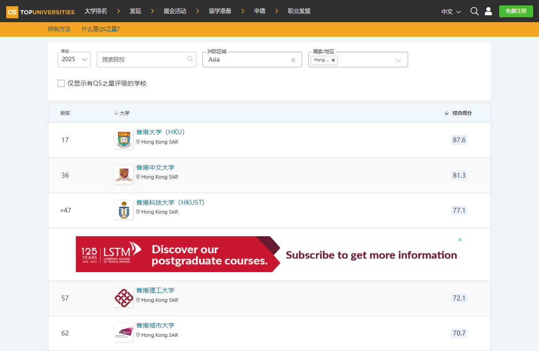Open the 洲际区域 Asia dropdown
539x351 pixels.
(252, 59)
